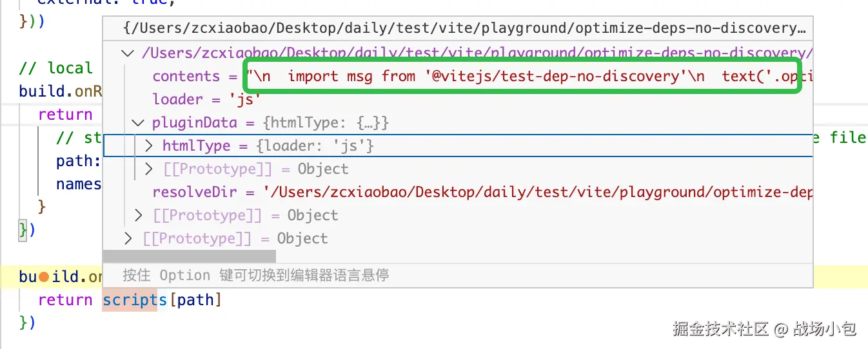Click the hover header object path text
The width and height of the screenshot is (868, 349).
click(x=464, y=29)
